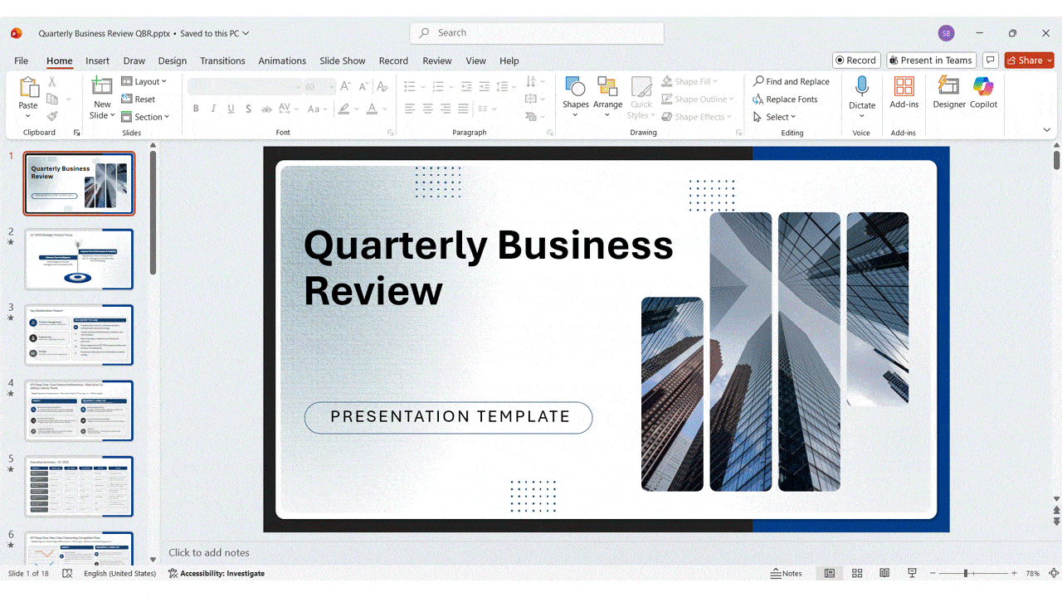1062x597 pixels.
Task: Launch Copilot in PowerPoint
Action: click(984, 94)
